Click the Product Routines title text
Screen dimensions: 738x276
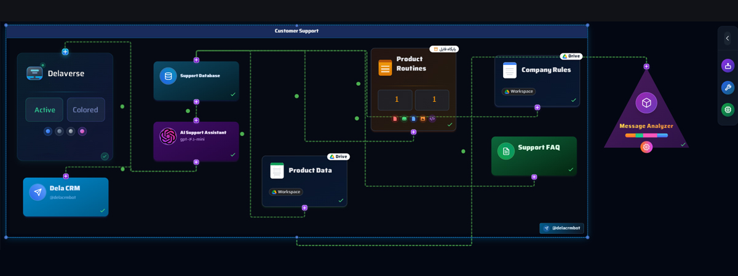click(411, 64)
